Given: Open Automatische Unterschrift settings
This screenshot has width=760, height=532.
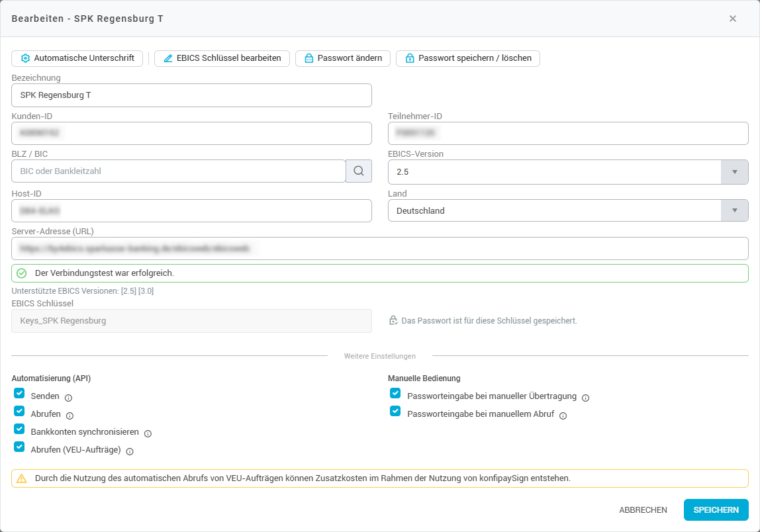Looking at the screenshot, I should (77, 58).
